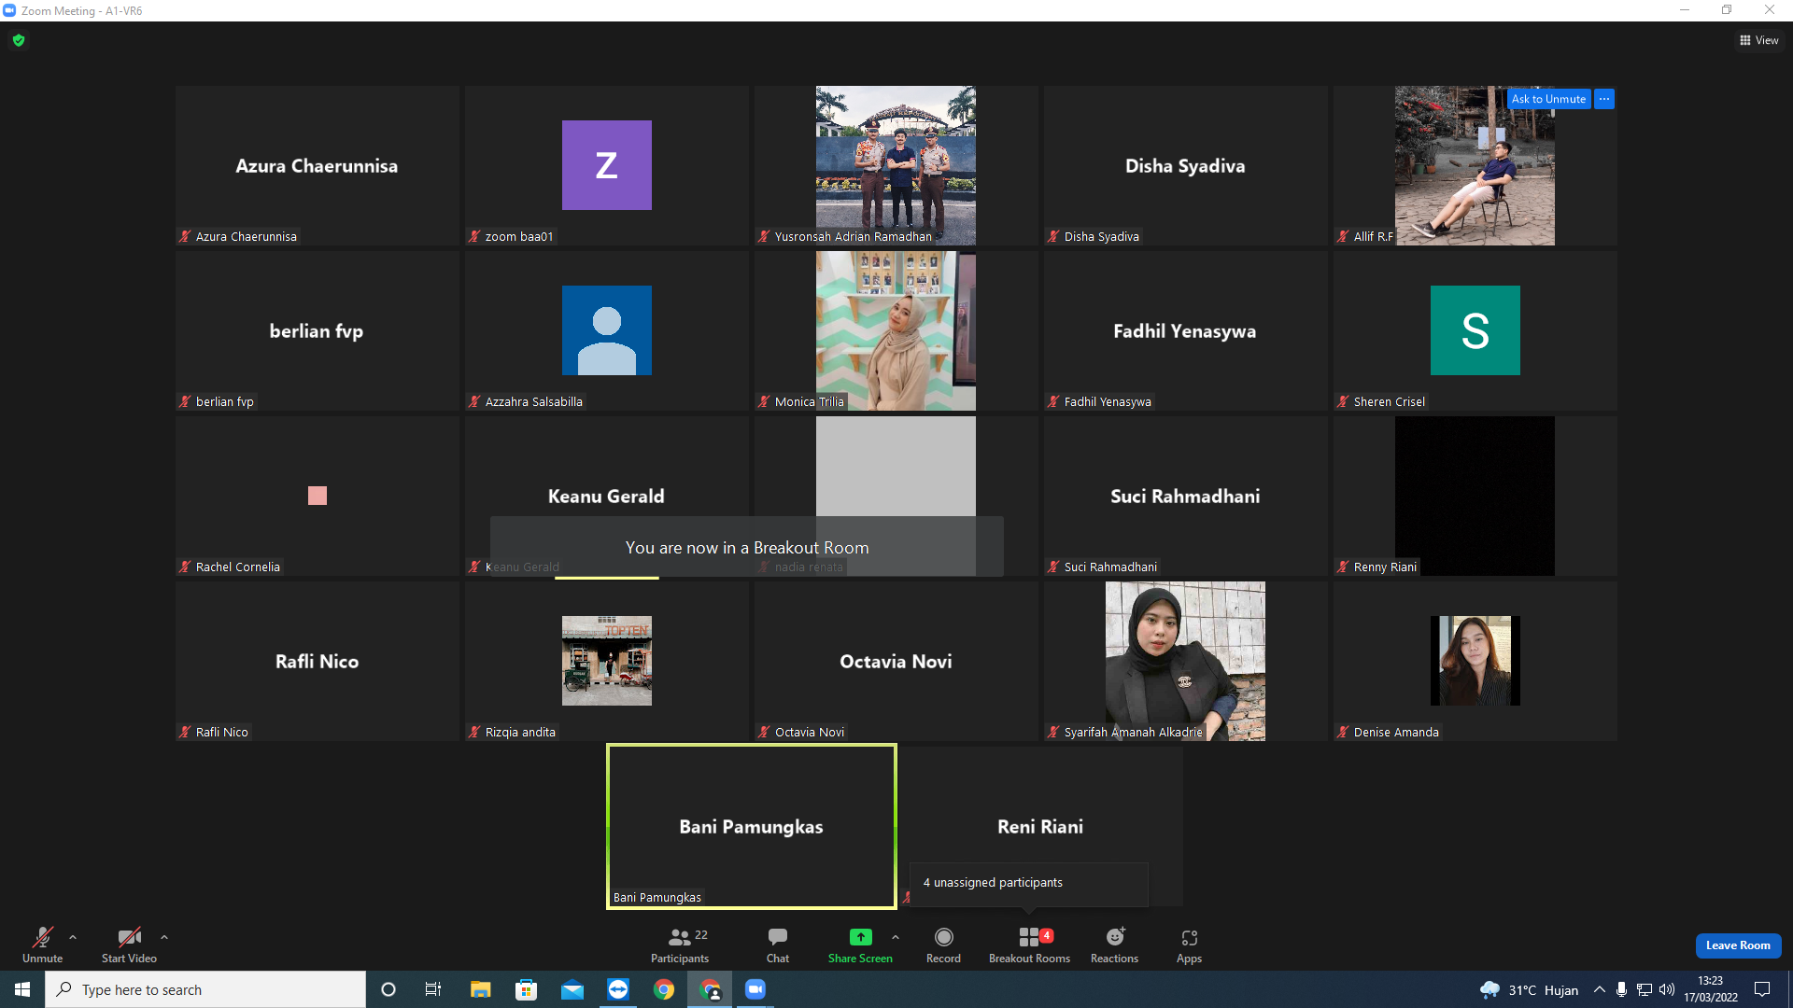Open volume control in system tray

point(1667,989)
